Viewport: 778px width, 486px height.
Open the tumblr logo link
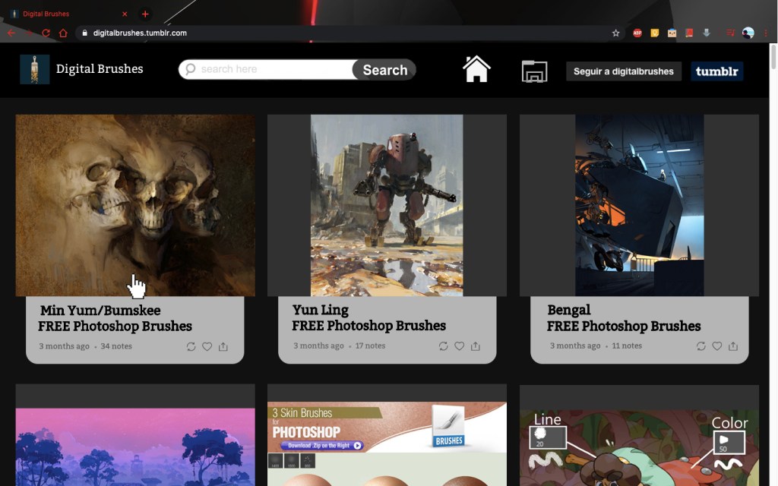coord(716,71)
